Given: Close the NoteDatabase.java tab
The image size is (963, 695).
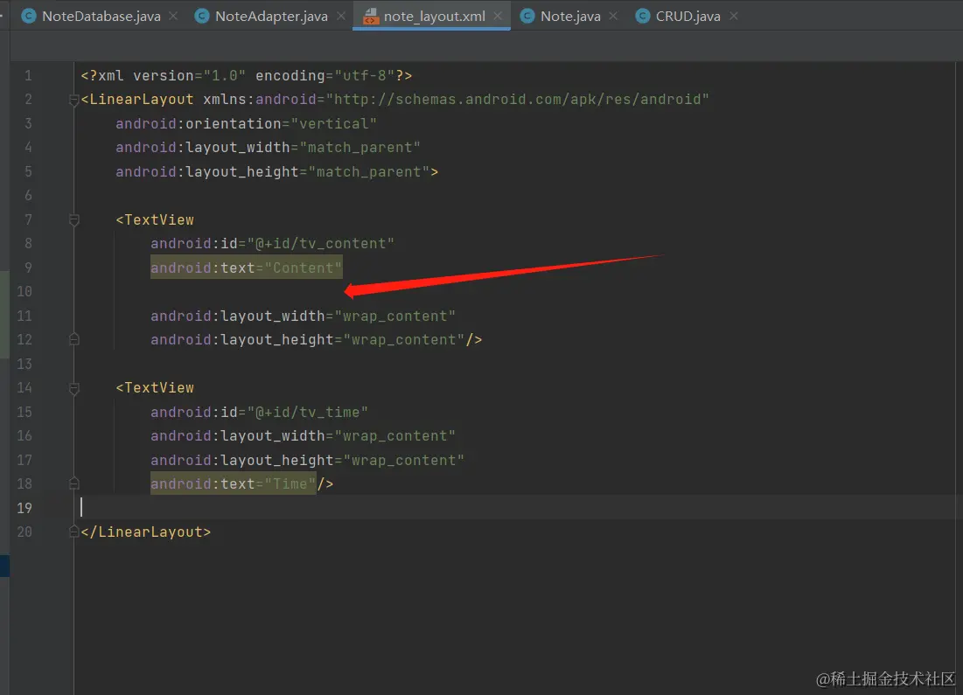Looking at the screenshot, I should click(173, 16).
